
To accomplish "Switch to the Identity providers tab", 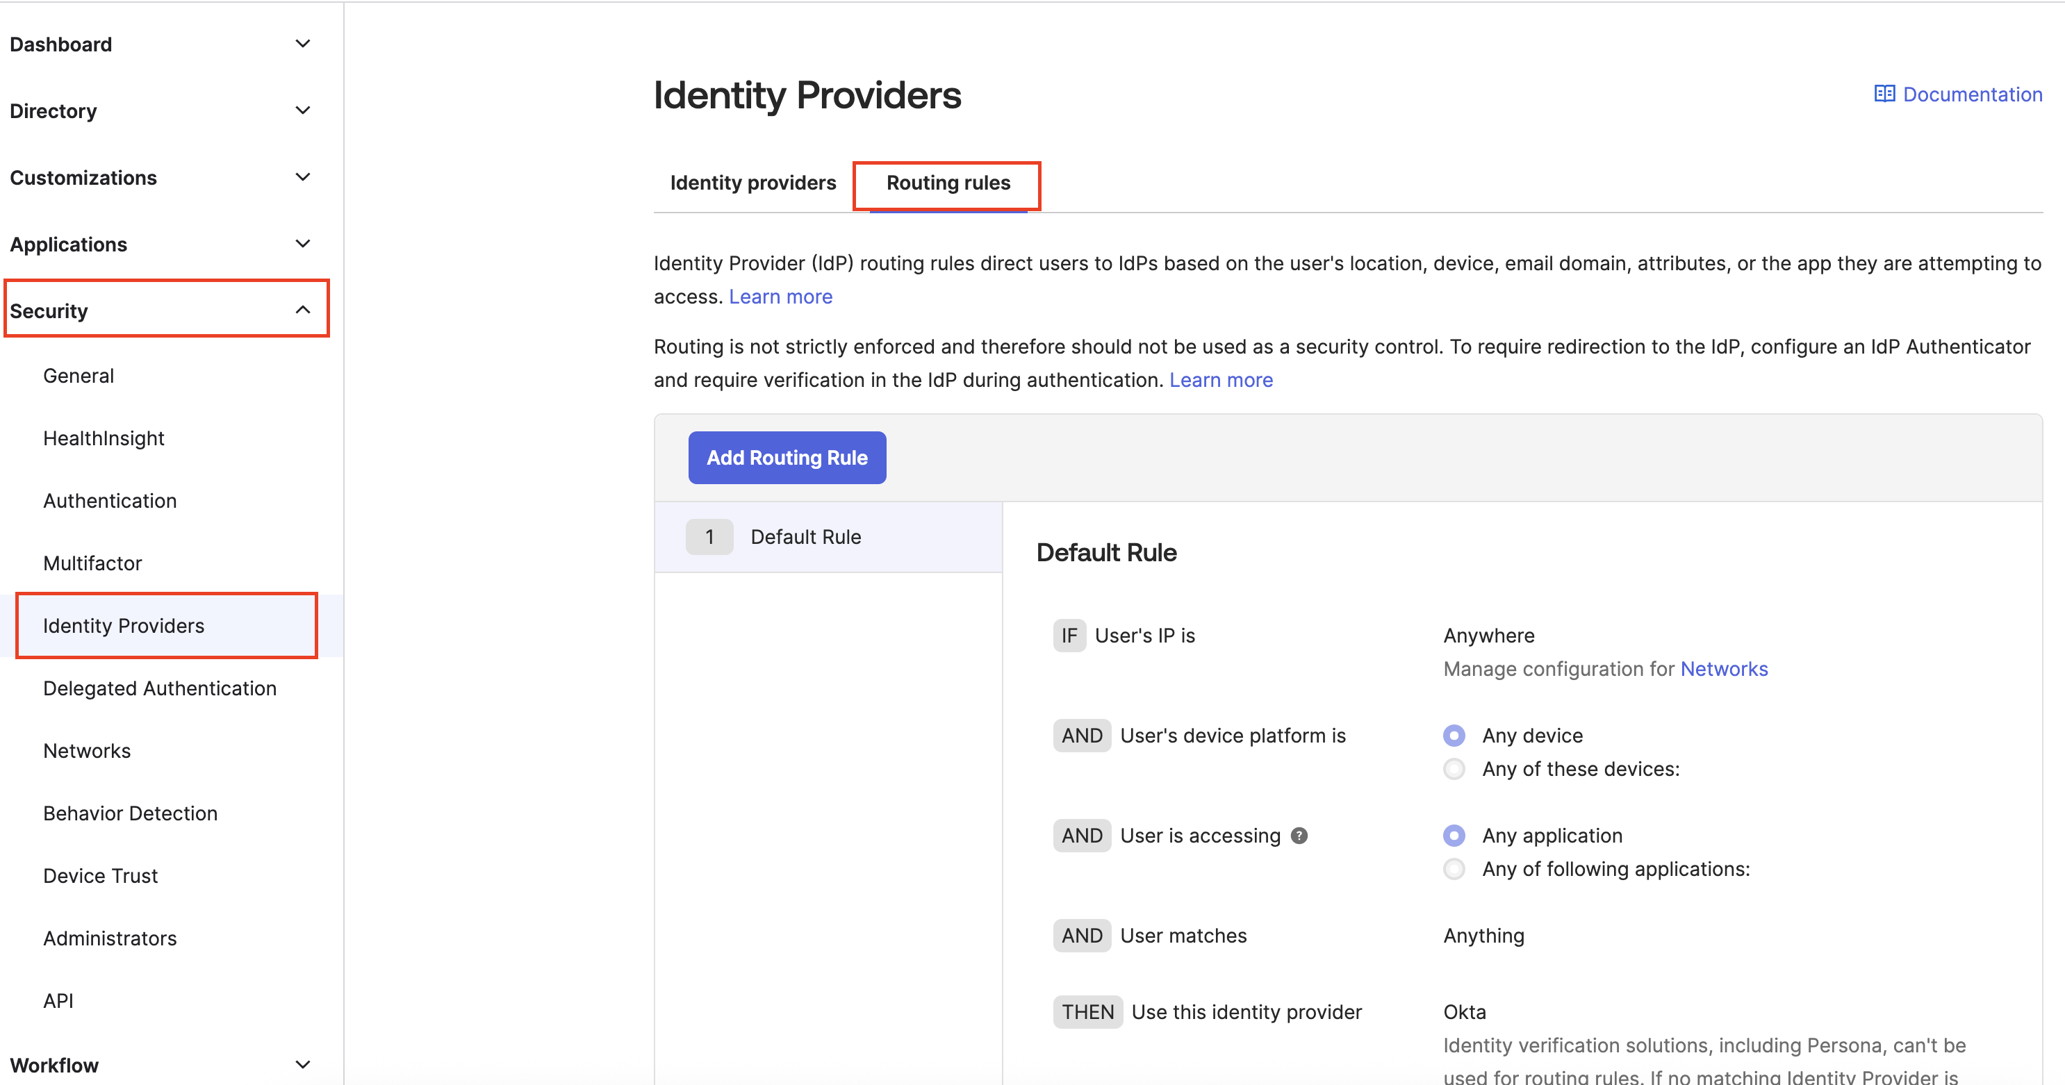I will (752, 183).
